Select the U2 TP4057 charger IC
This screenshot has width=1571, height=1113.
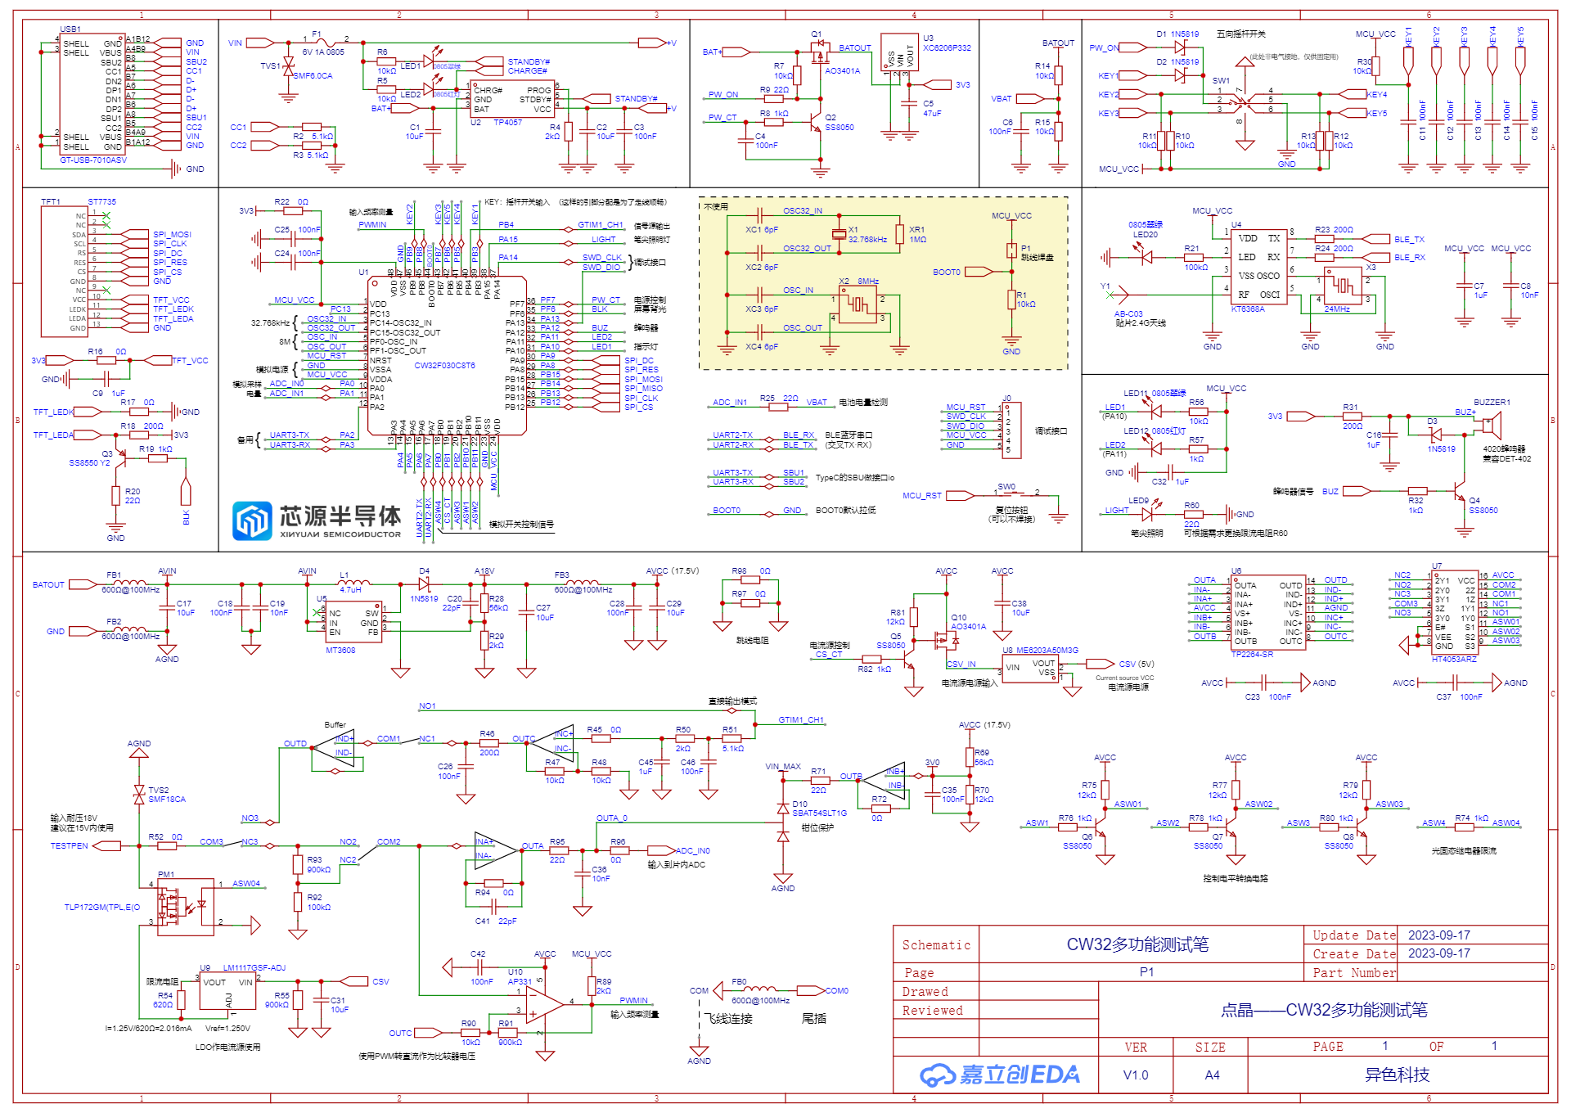(x=513, y=100)
